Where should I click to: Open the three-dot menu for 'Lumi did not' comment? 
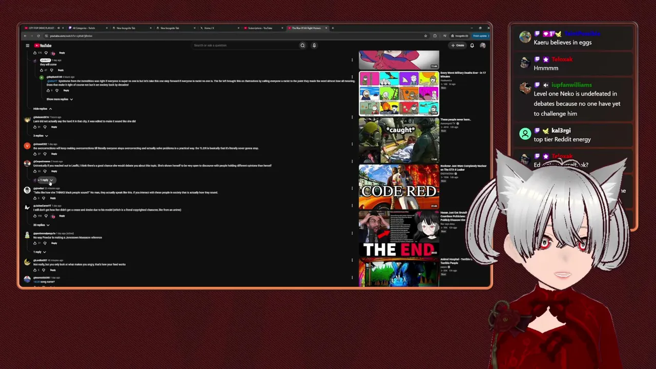(352, 117)
